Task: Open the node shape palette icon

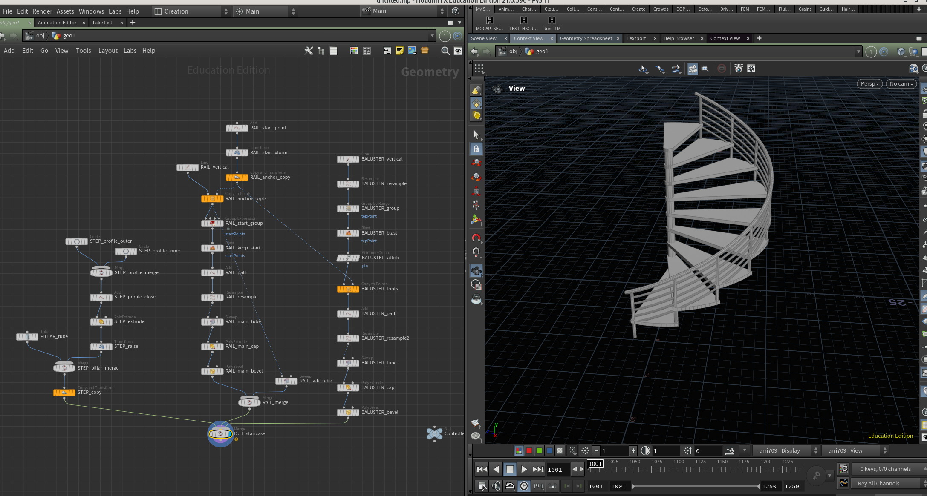Action: [367, 51]
